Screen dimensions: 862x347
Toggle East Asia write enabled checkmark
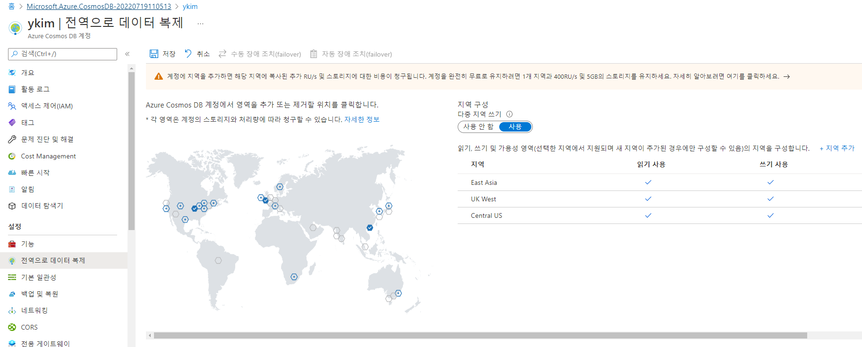tap(770, 182)
